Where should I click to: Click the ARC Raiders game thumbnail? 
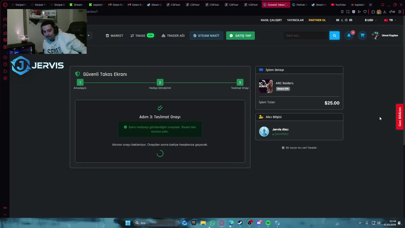[266, 86]
